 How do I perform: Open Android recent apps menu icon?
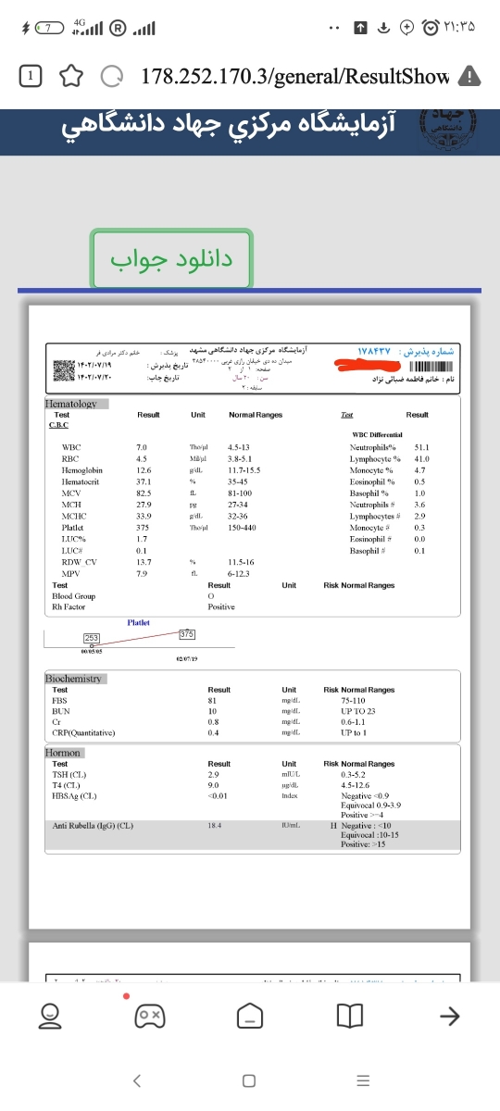[x=362, y=1080]
